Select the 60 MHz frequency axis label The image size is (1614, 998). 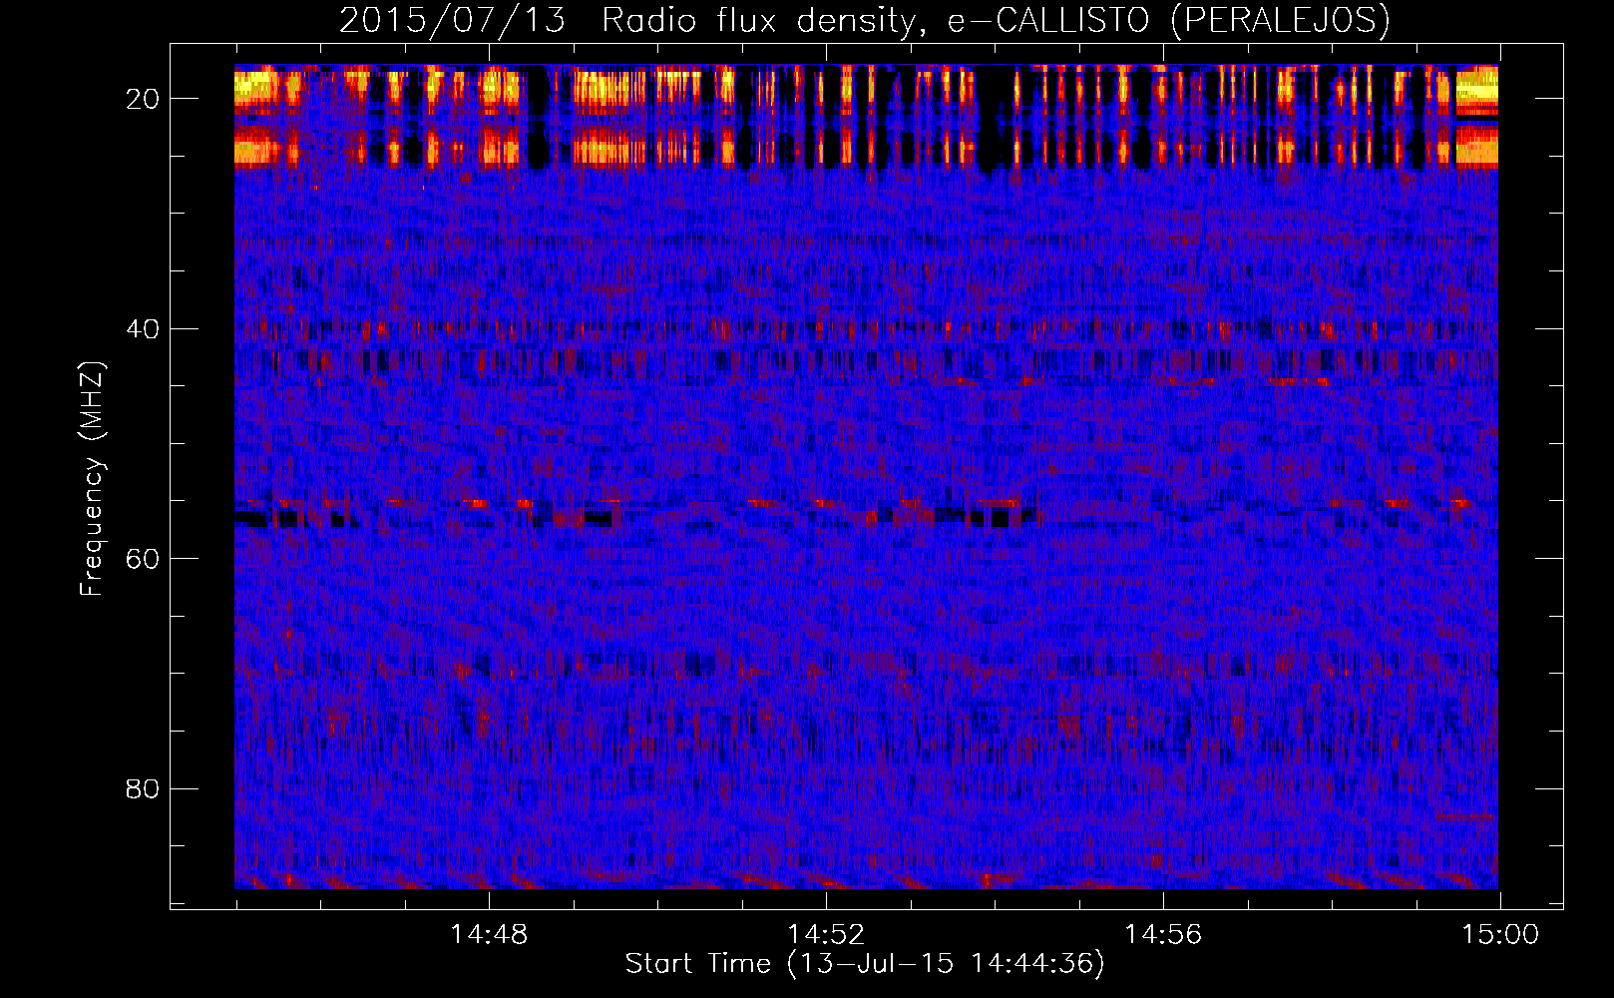[x=144, y=559]
